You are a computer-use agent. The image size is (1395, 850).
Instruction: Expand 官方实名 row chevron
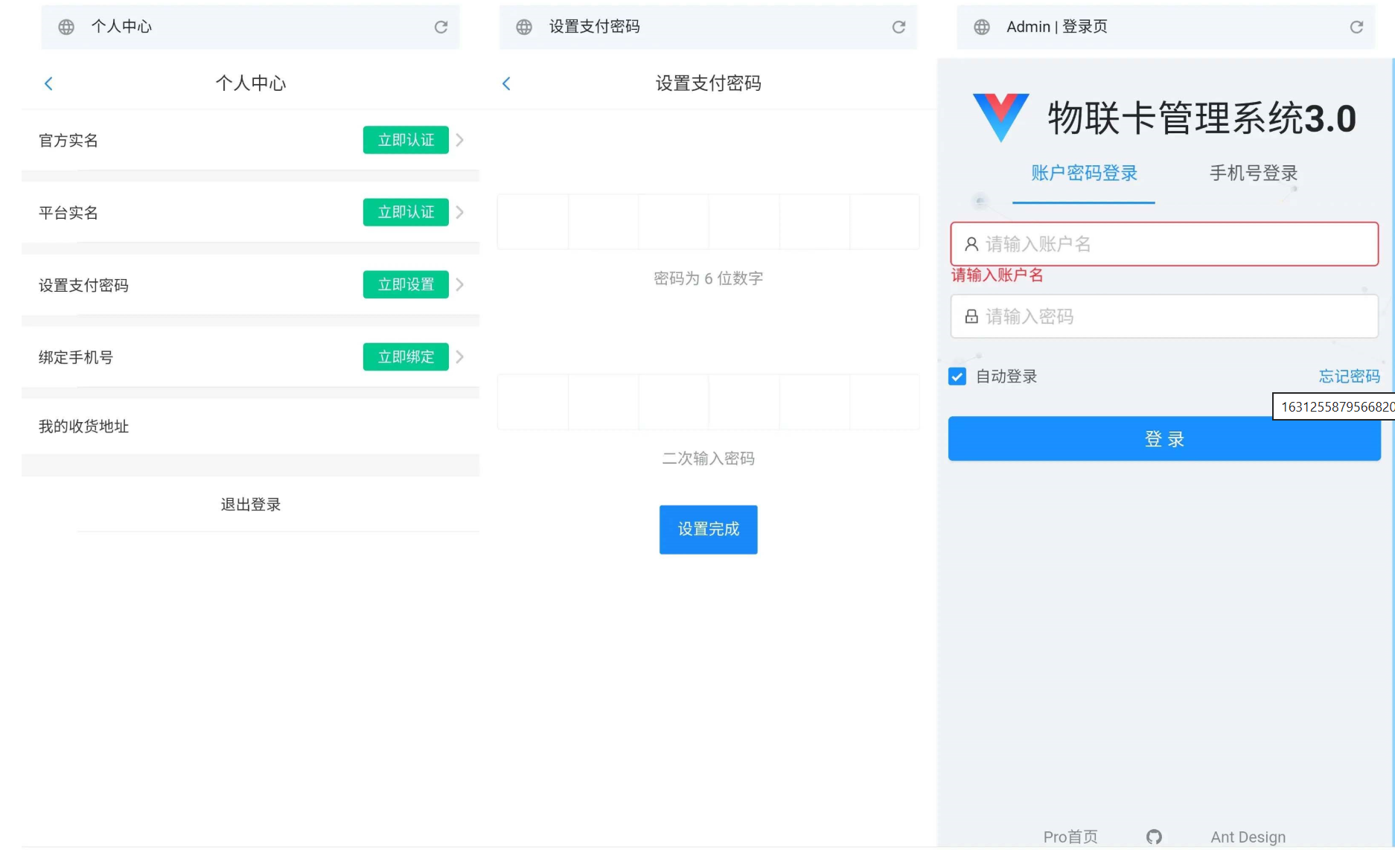(x=460, y=140)
